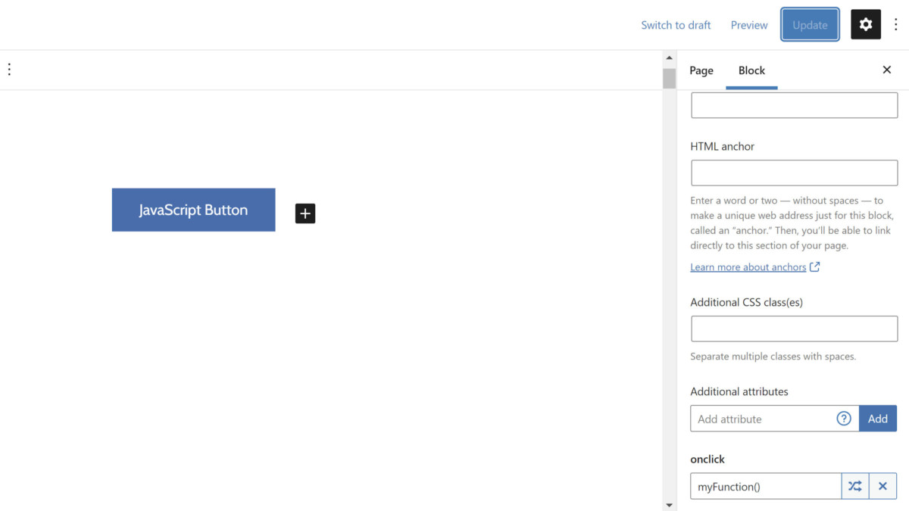The height and width of the screenshot is (511, 909).
Task: Click the Add attribute button
Action: click(877, 419)
